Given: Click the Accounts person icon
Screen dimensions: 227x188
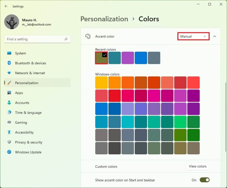Looking at the screenshot, I should pos(9,103).
